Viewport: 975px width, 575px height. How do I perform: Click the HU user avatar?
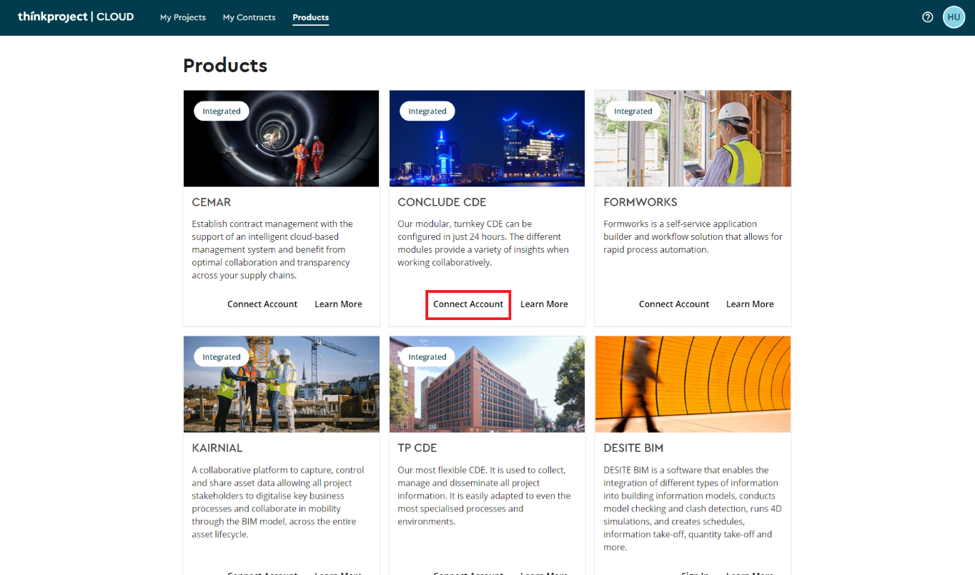click(954, 17)
